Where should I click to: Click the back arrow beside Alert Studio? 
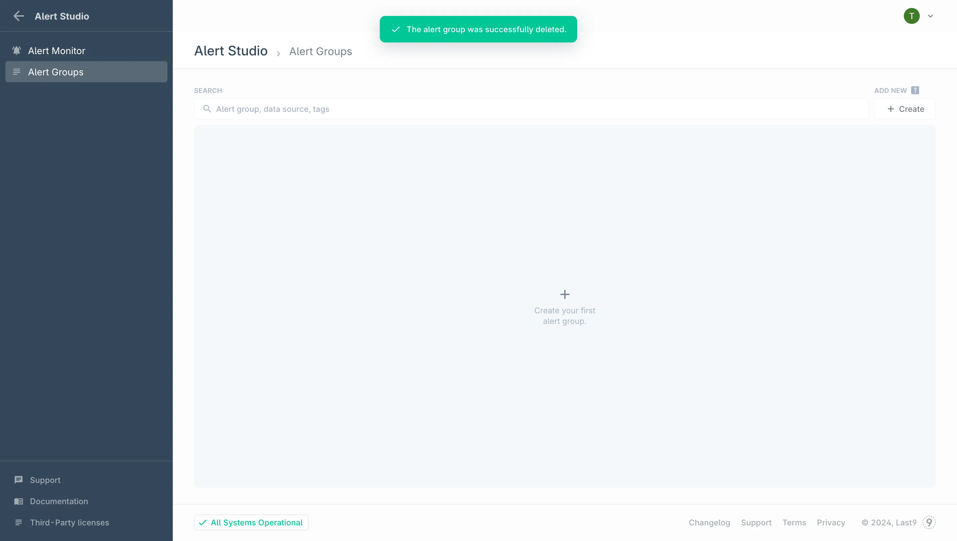(x=19, y=16)
